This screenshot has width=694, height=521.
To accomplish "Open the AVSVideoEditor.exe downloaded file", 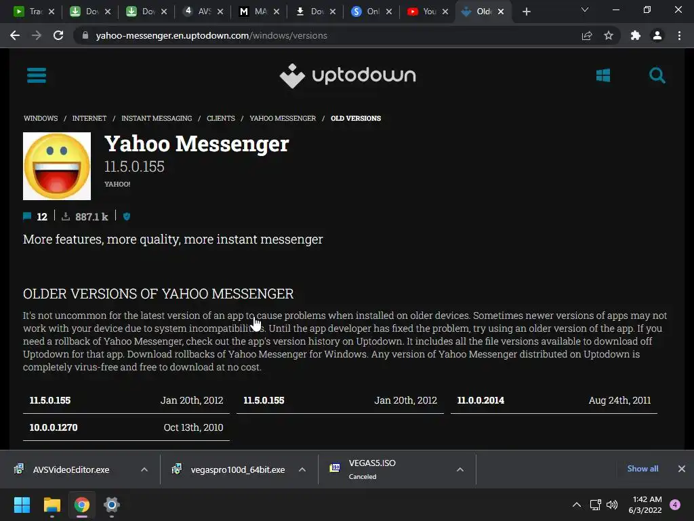I will [x=72, y=469].
